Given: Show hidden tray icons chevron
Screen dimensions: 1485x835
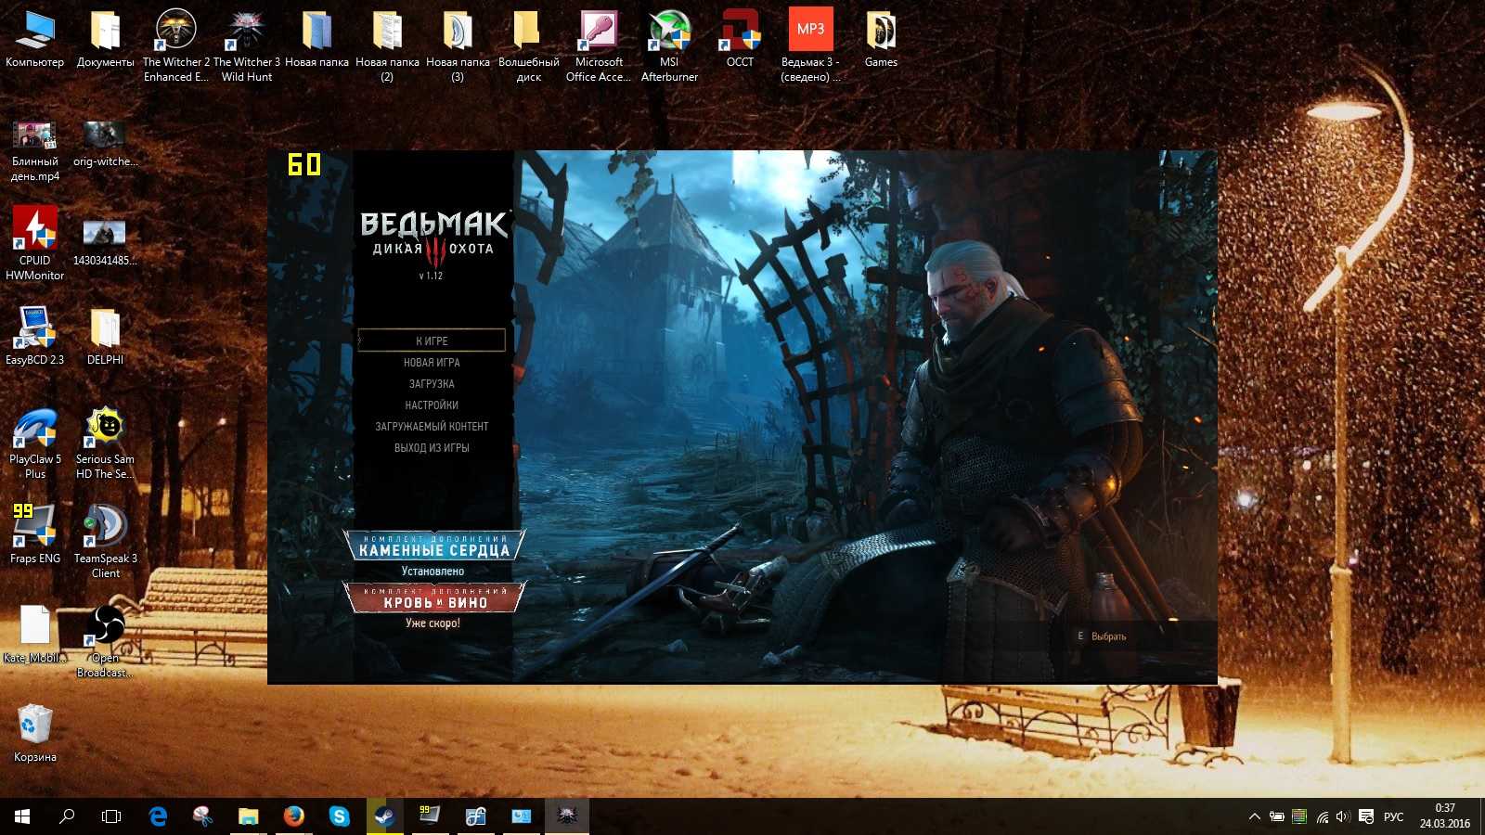Looking at the screenshot, I should [x=1255, y=816].
